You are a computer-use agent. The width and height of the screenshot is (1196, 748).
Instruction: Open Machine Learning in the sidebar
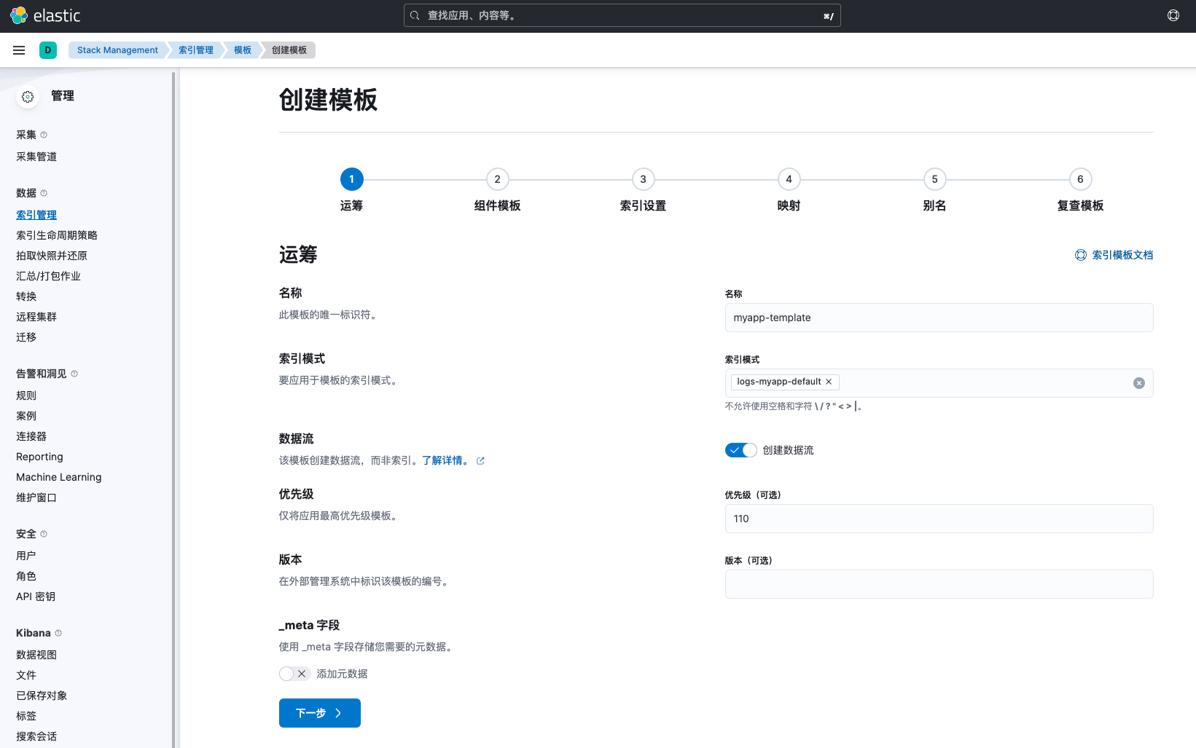pyautogui.click(x=59, y=477)
